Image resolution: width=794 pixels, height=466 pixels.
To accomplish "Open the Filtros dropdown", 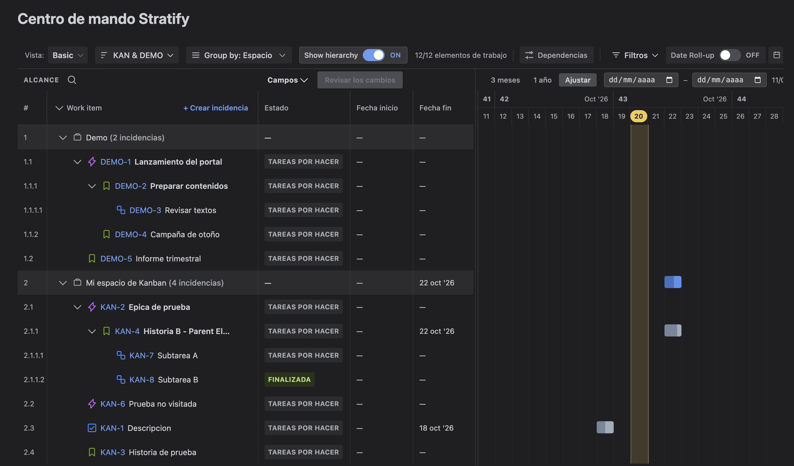I will [x=635, y=55].
